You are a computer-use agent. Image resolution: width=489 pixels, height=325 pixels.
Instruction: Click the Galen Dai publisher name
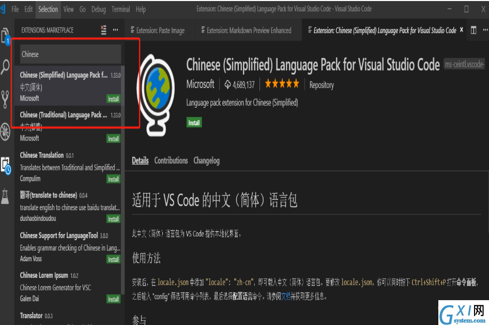pyautogui.click(x=29, y=299)
